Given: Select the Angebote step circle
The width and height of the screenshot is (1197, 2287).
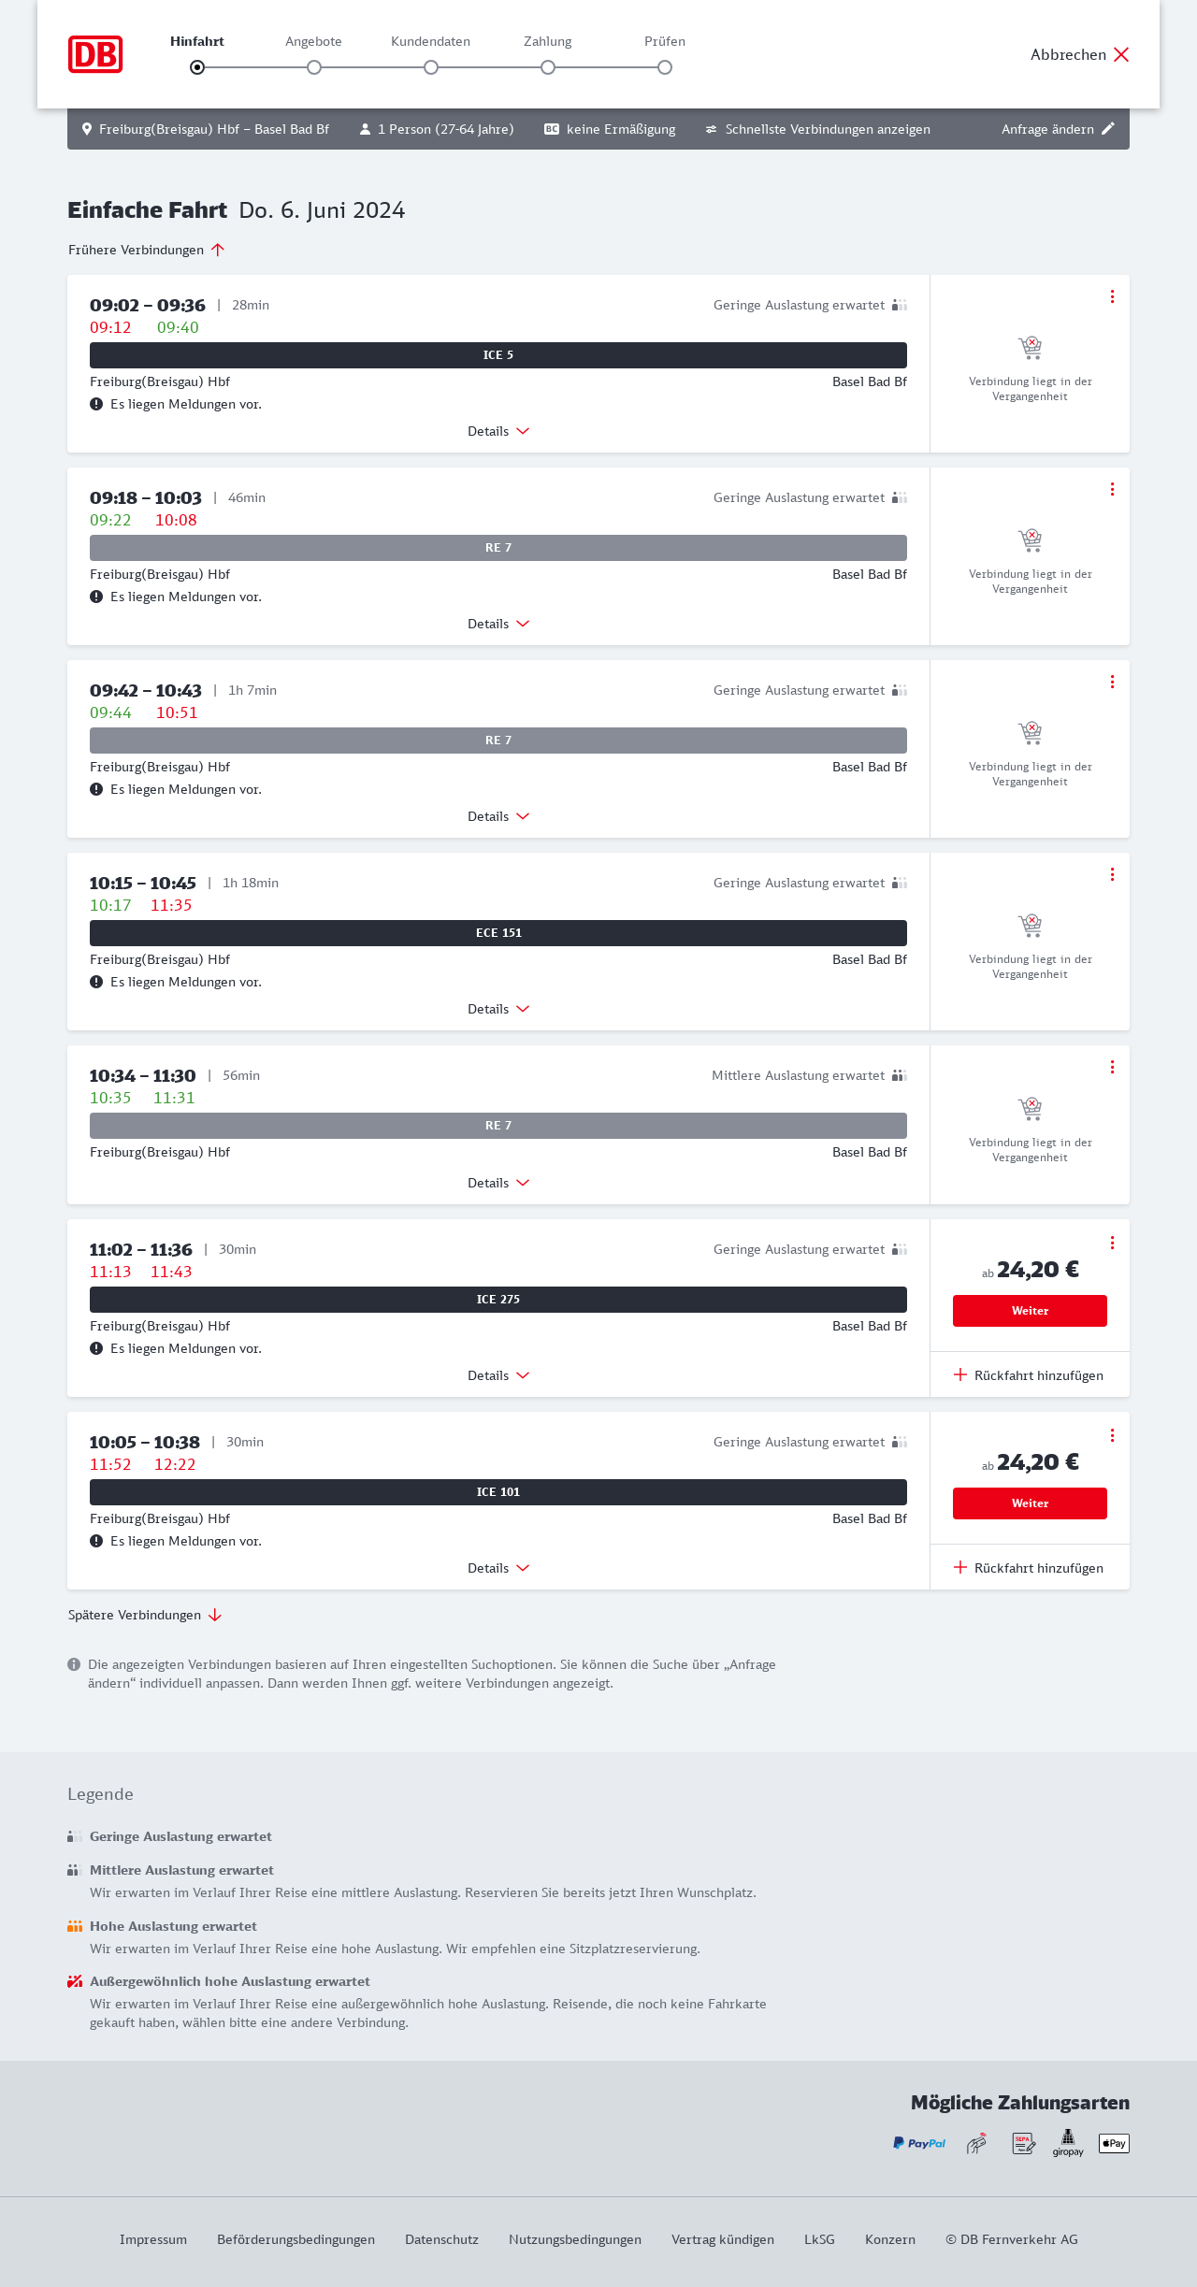Looking at the screenshot, I should (314, 67).
